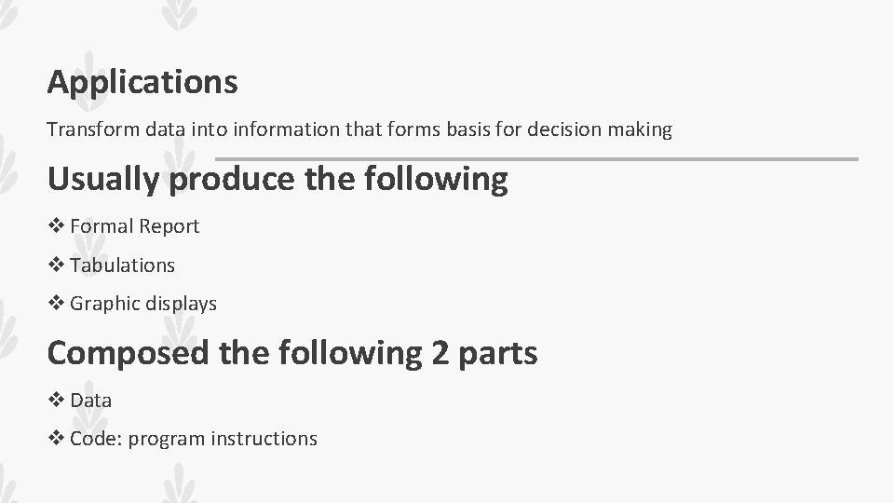Click the diamond bullet beside Data
This screenshot has height=503, width=894.
(x=56, y=400)
